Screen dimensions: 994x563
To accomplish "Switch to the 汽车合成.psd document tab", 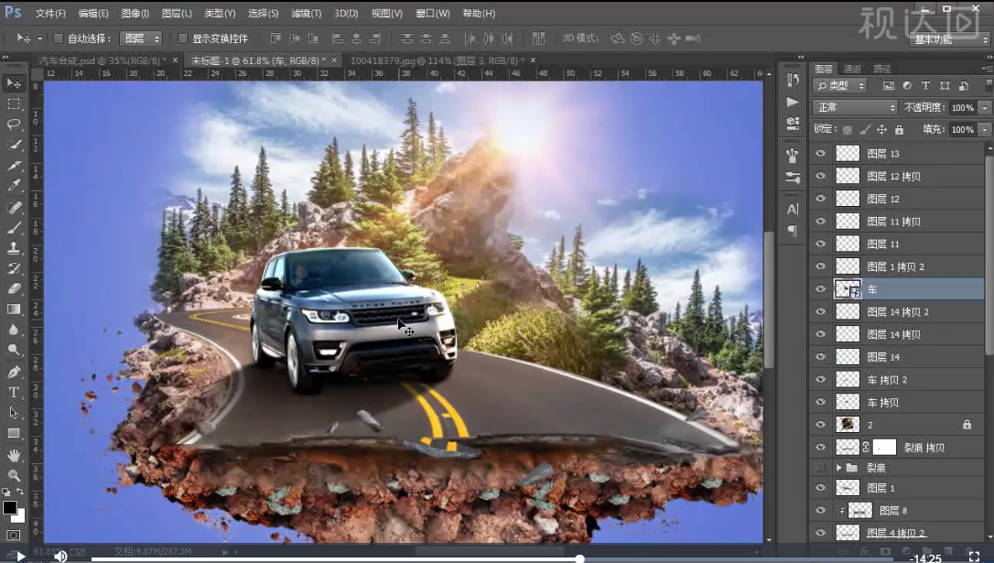I will click(103, 60).
